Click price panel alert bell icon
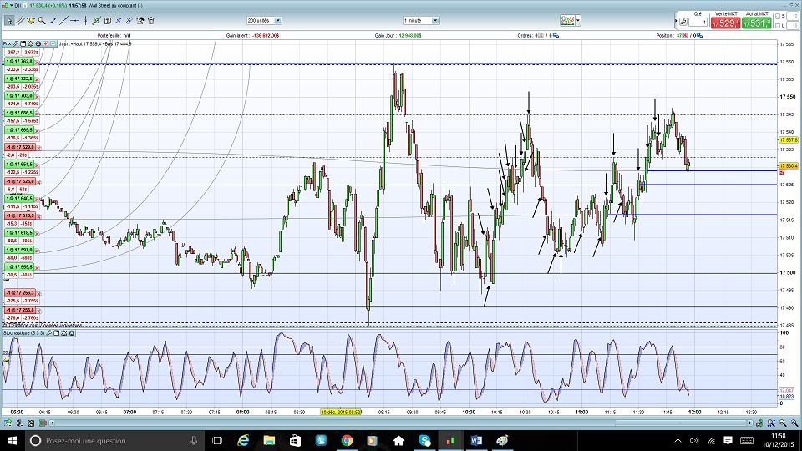 point(31,44)
